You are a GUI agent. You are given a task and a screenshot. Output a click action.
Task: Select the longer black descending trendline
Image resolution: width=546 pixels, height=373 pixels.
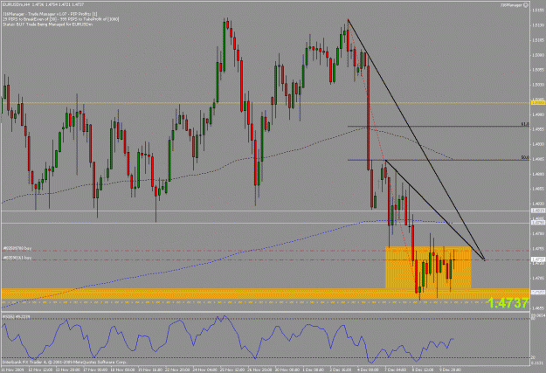(x=416, y=139)
